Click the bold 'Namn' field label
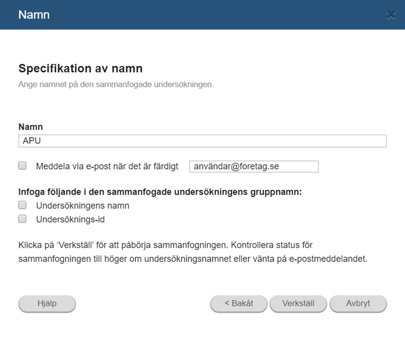 click(x=30, y=127)
